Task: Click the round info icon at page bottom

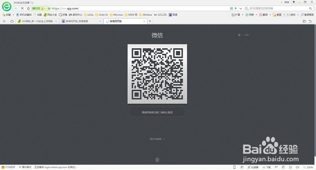Action: (x=157, y=160)
